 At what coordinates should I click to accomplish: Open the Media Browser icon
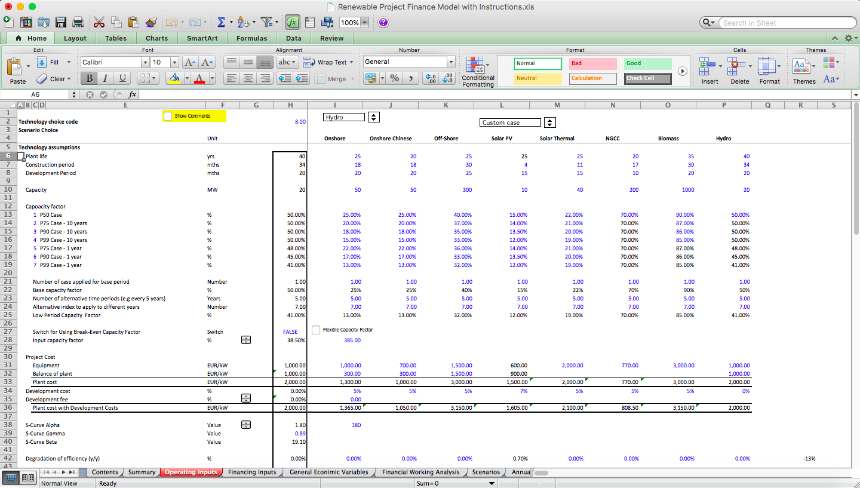(x=327, y=22)
